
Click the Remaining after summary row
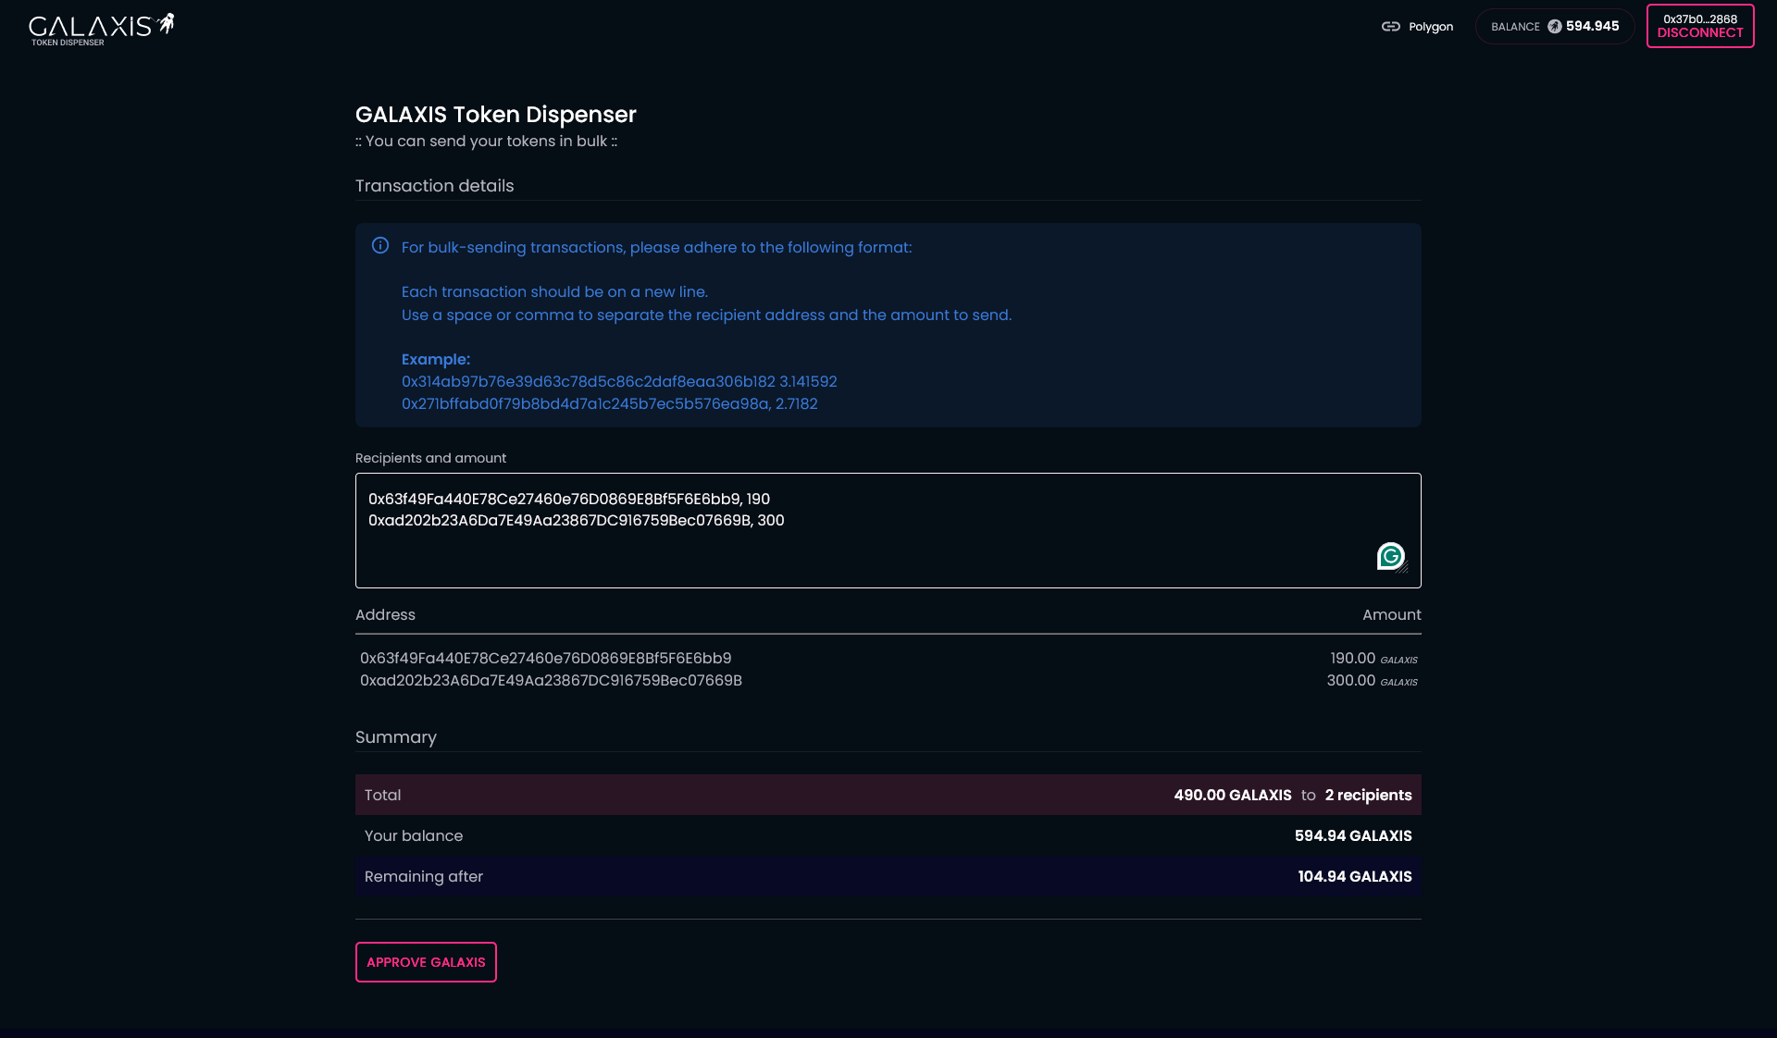[x=888, y=877]
